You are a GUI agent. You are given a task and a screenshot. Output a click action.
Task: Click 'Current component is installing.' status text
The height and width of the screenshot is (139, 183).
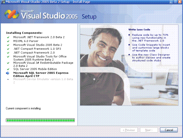click(23, 108)
